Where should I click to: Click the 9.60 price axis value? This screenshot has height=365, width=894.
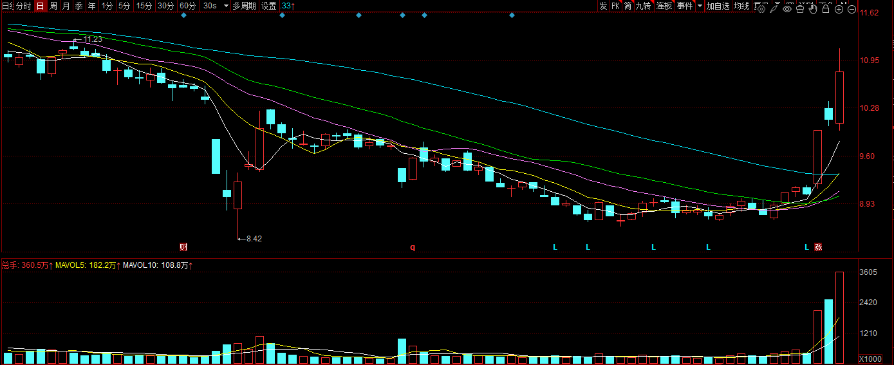click(x=868, y=156)
